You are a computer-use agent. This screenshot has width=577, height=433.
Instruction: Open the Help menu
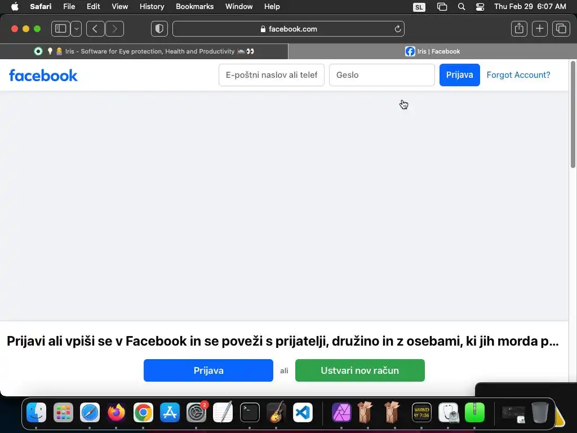(x=272, y=7)
